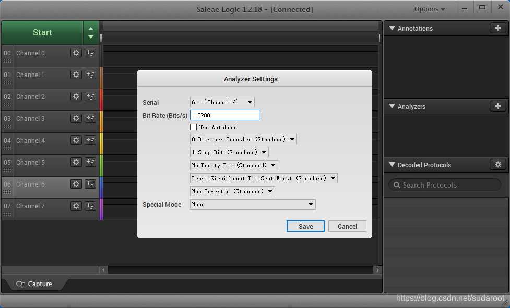Click the horizontal scrollbar right arrow
The width and height of the screenshot is (510, 308).
click(377, 270)
